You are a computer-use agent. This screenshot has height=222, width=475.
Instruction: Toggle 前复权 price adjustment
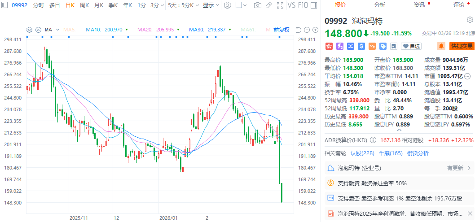pos(281,30)
